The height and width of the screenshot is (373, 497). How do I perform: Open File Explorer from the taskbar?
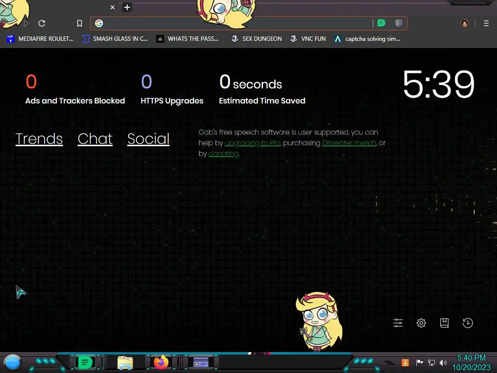point(125,362)
